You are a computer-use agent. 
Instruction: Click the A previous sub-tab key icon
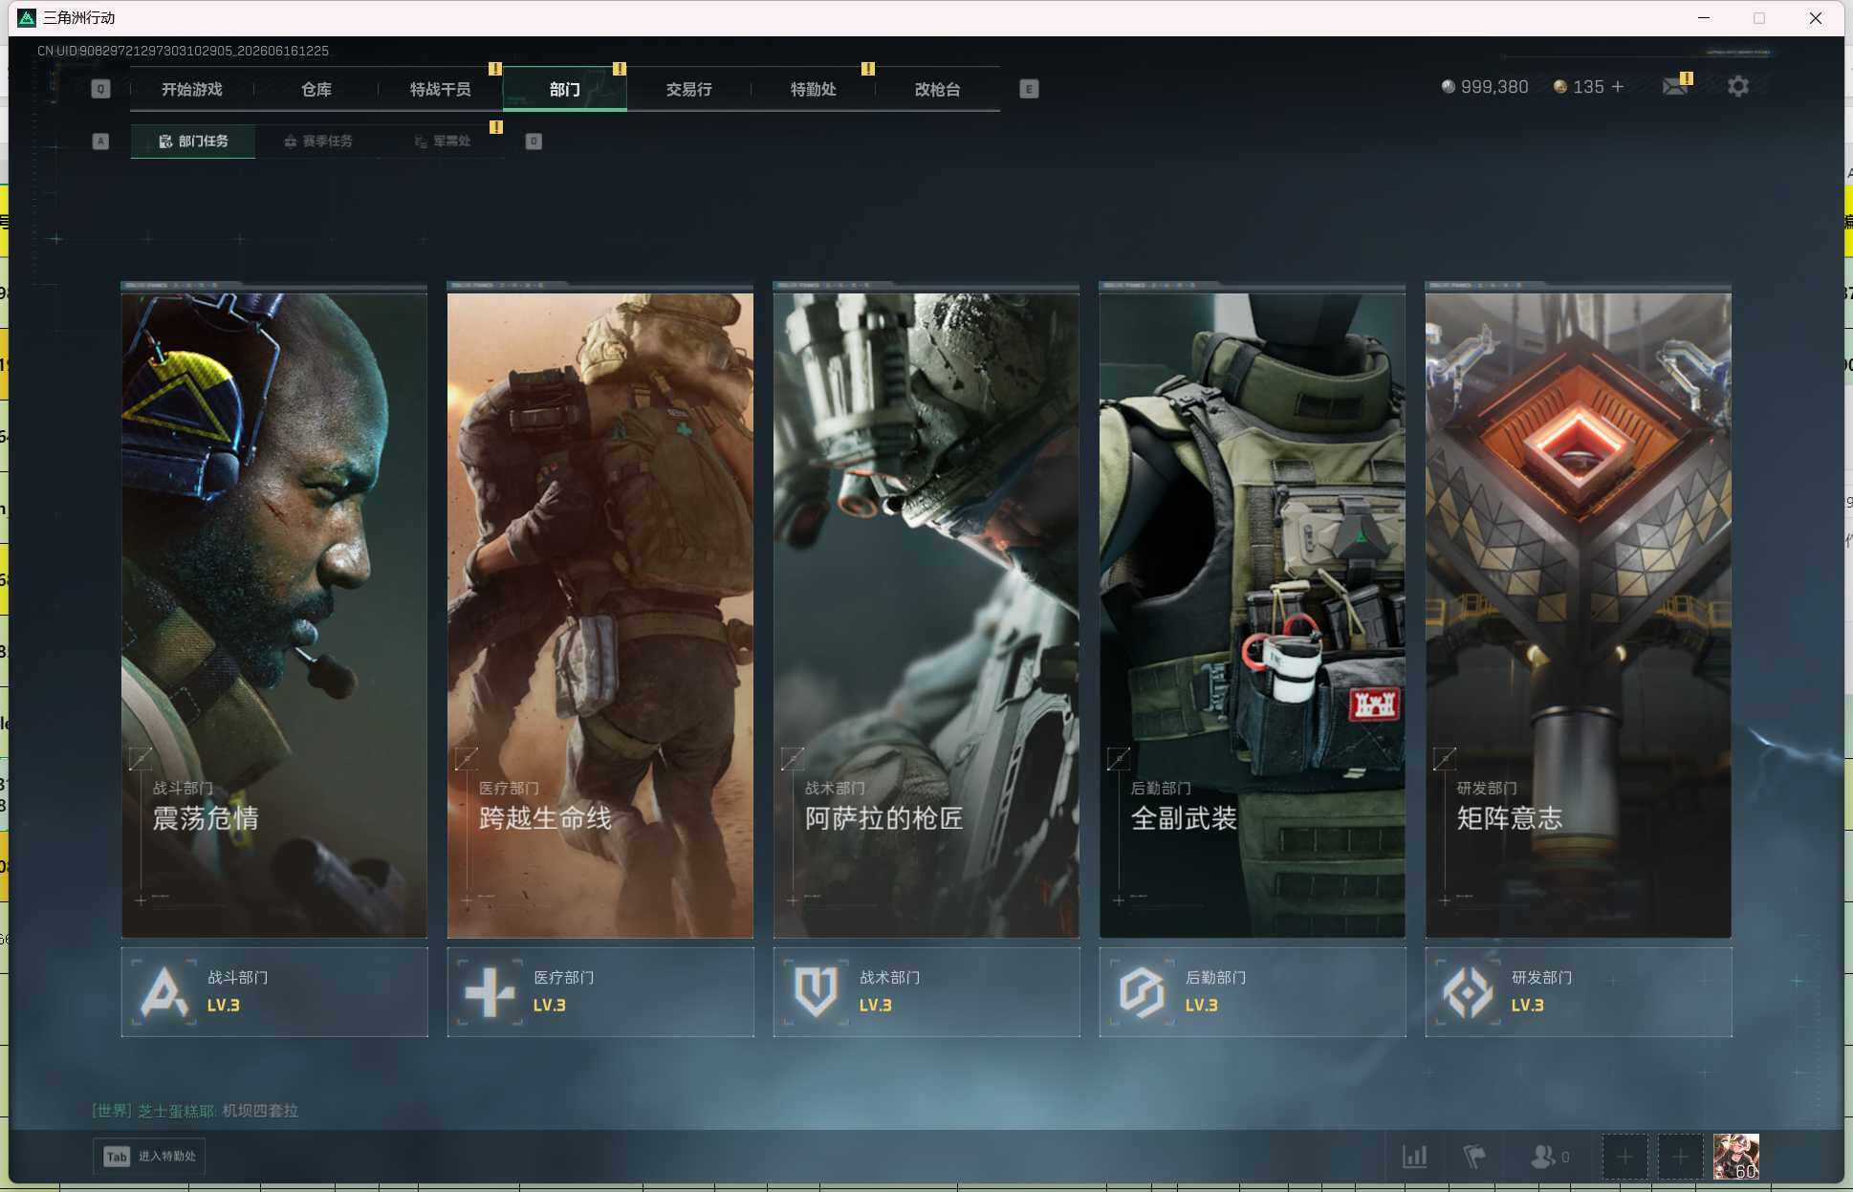tap(100, 141)
